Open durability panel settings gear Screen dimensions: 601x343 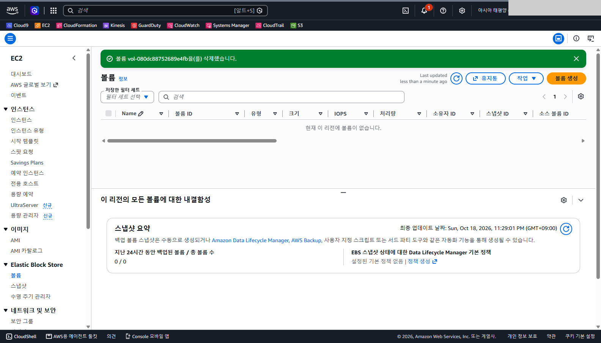pos(564,200)
